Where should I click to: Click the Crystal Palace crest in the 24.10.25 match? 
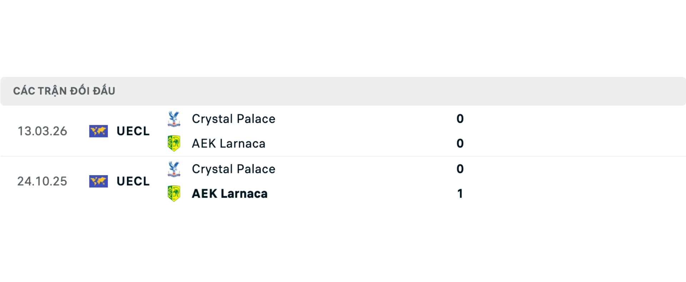point(174,169)
